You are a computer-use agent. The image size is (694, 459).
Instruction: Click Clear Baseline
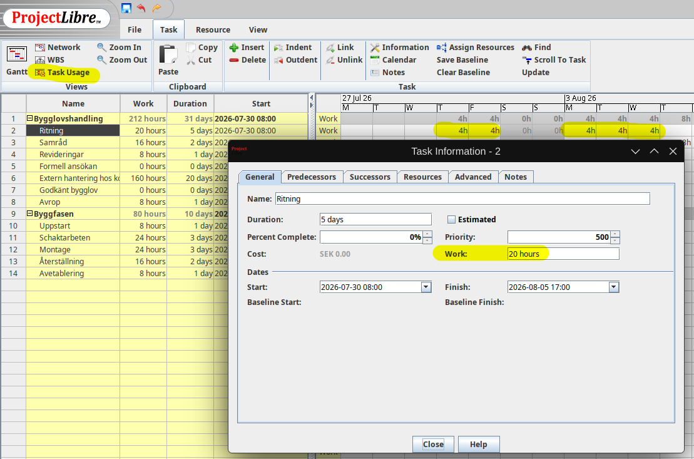tap(463, 72)
